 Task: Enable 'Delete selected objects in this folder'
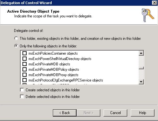[22, 96]
